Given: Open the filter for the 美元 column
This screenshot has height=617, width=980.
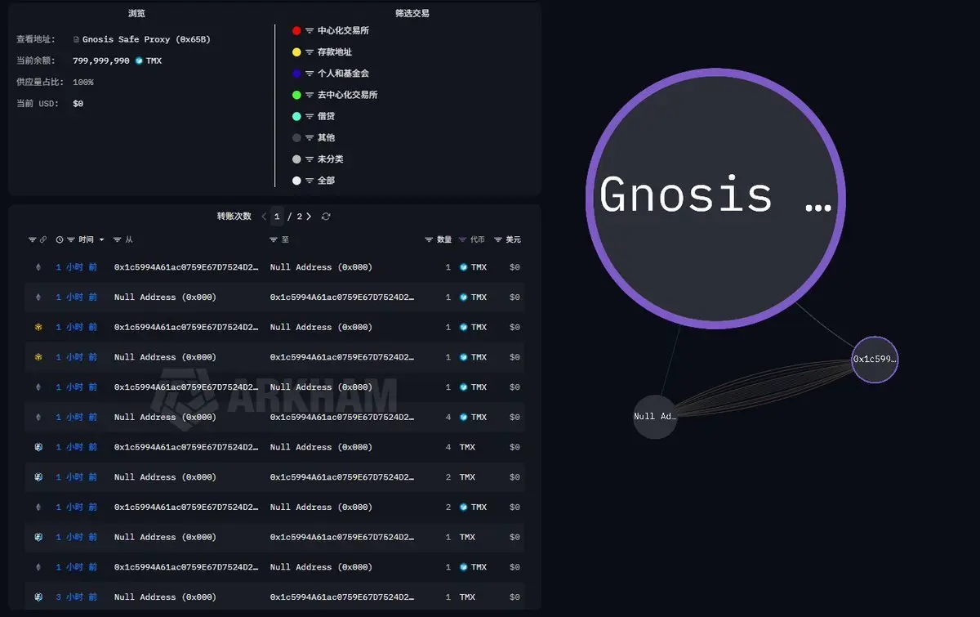Looking at the screenshot, I should [x=498, y=239].
